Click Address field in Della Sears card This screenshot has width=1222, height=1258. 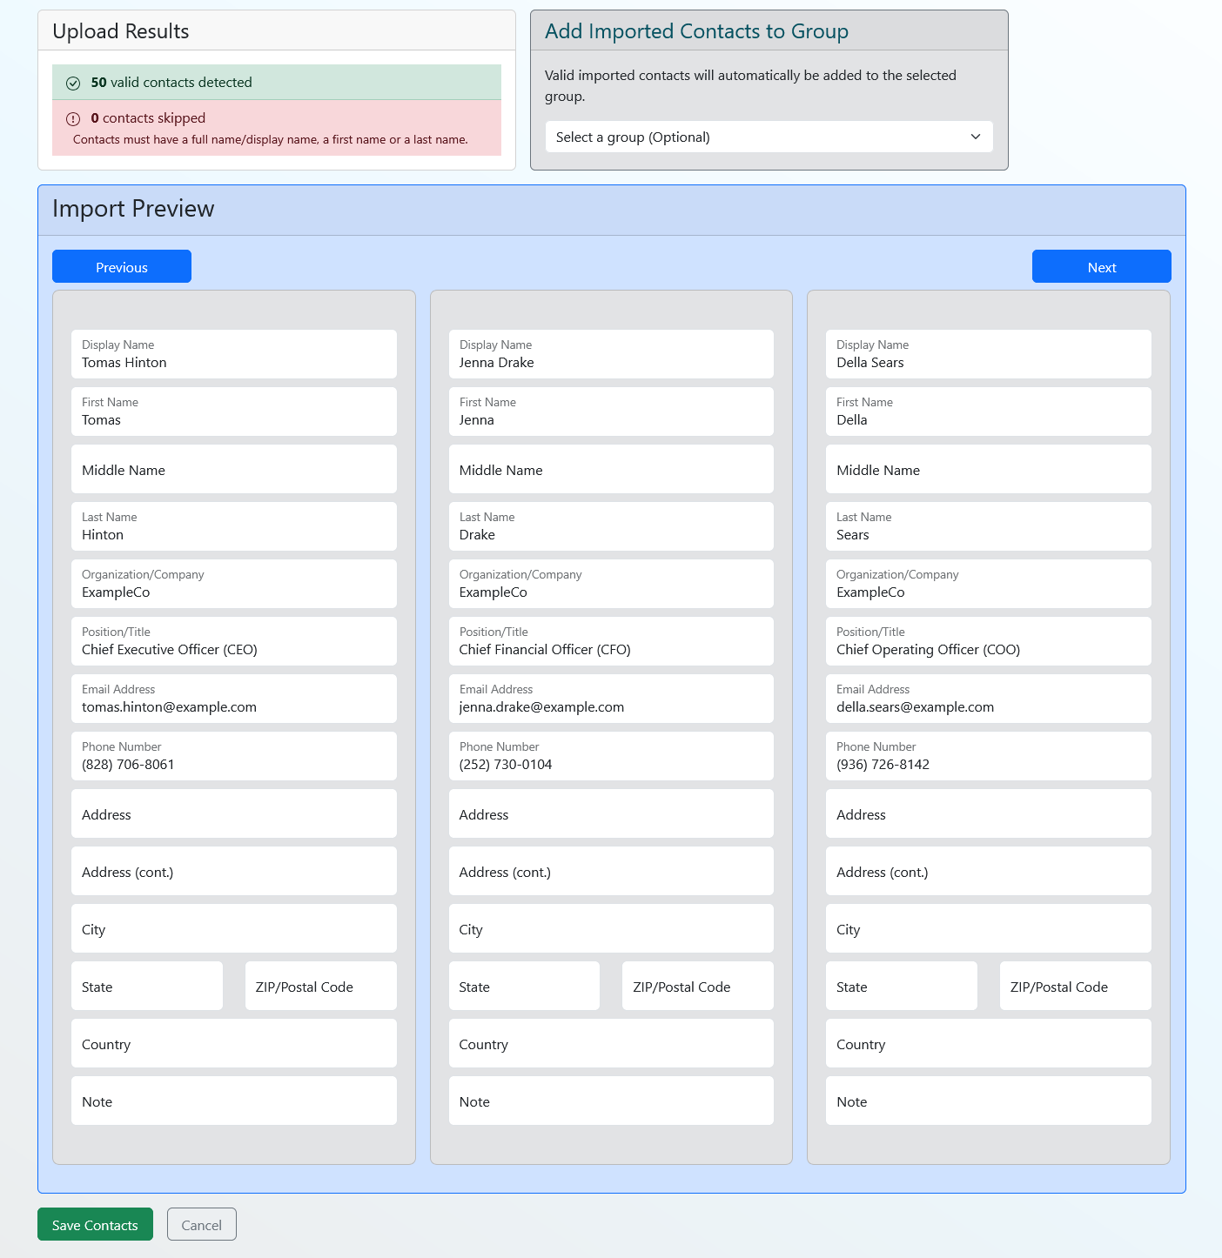coord(989,813)
